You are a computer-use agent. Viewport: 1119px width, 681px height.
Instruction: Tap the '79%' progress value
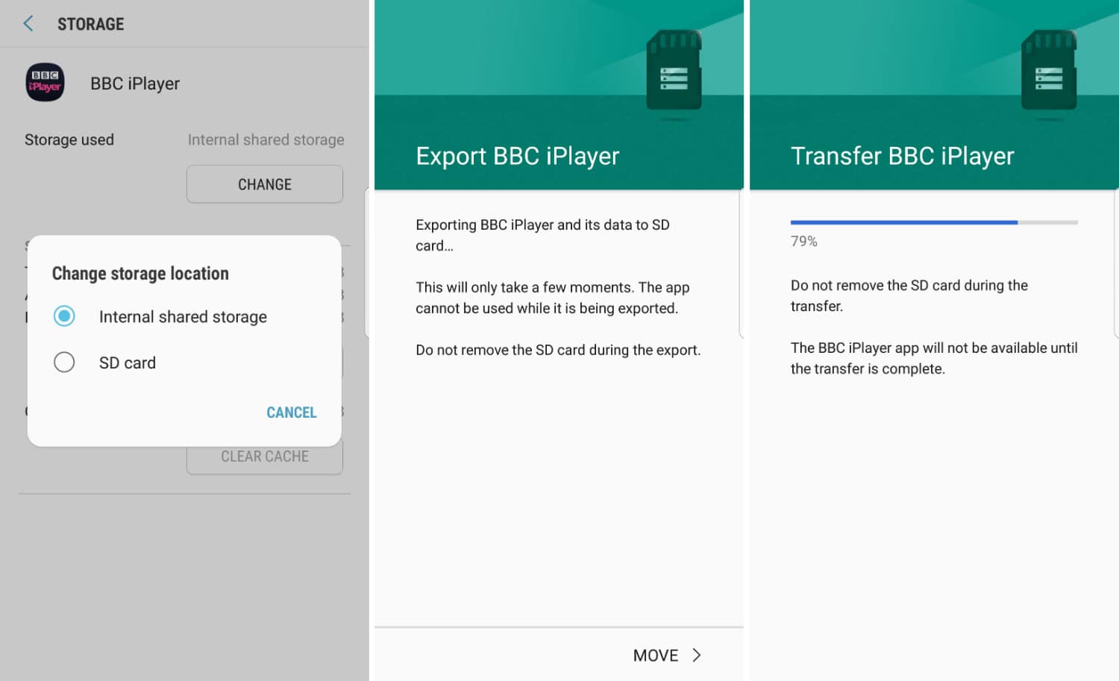[x=804, y=242]
